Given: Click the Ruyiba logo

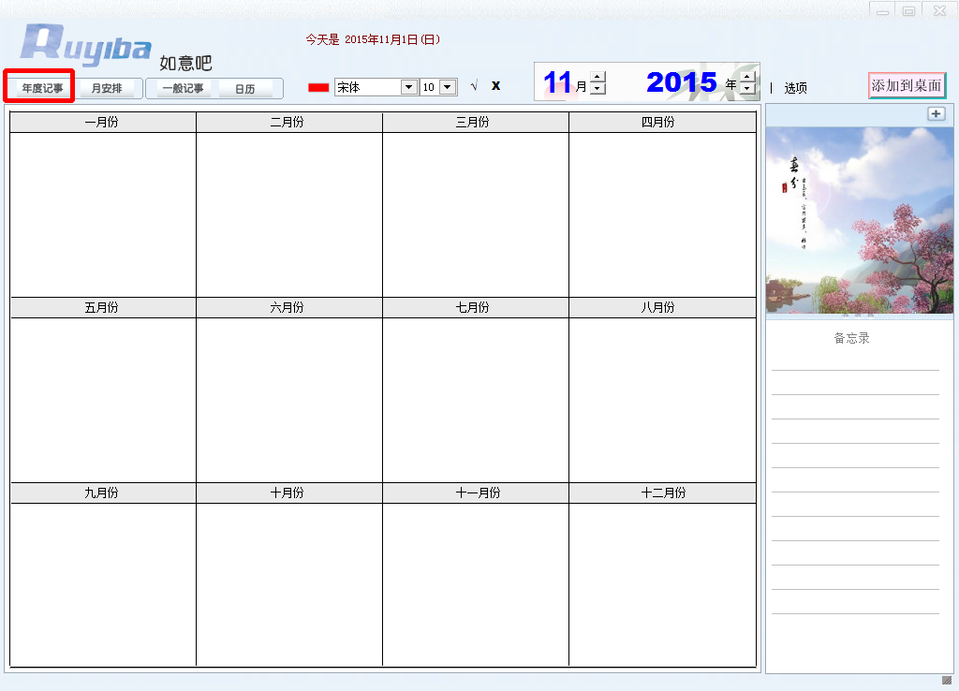Looking at the screenshot, I should point(85,45).
